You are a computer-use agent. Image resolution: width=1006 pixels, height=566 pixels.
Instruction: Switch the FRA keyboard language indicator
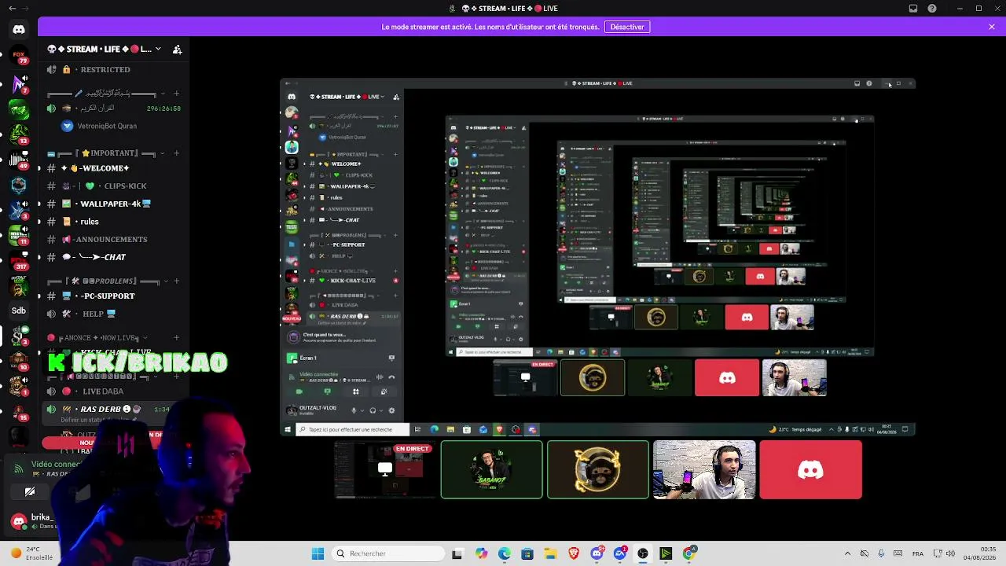[917, 553]
